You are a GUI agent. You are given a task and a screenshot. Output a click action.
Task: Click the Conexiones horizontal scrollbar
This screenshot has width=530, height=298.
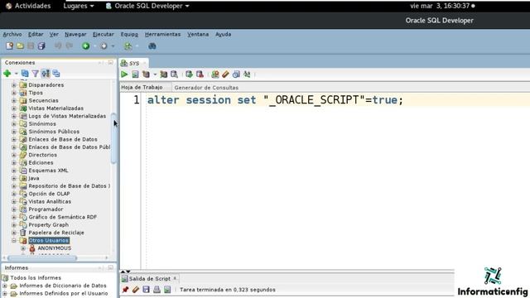pyautogui.click(x=42, y=258)
